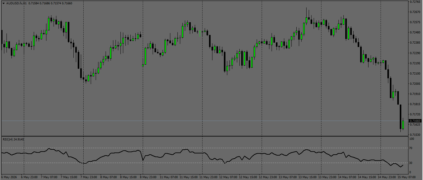Click the 0.72385 price axis value

click(x=415, y=43)
